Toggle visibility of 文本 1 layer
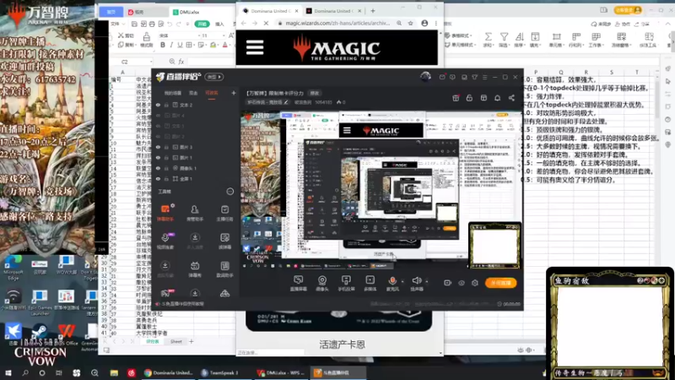The image size is (675, 380). pyautogui.click(x=158, y=126)
